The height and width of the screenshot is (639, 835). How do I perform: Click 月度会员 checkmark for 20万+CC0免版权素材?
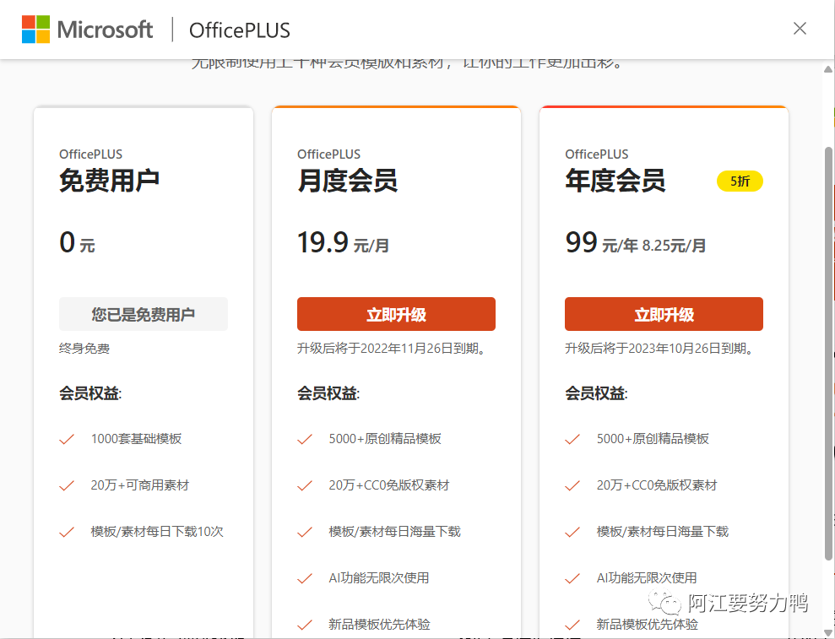click(305, 485)
